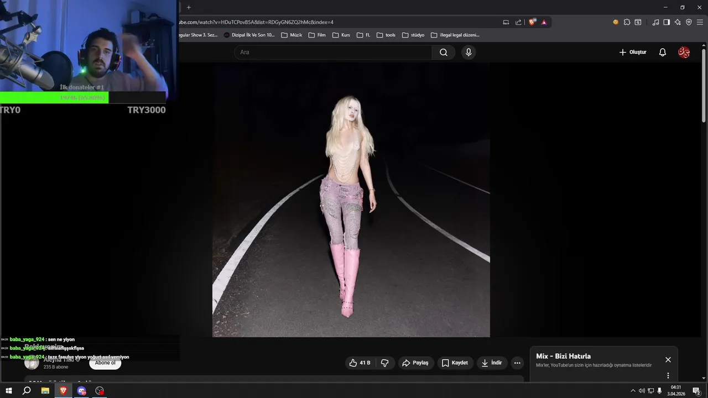Click share-page icon in address bar
This screenshot has width=708, height=398.
tap(518, 22)
